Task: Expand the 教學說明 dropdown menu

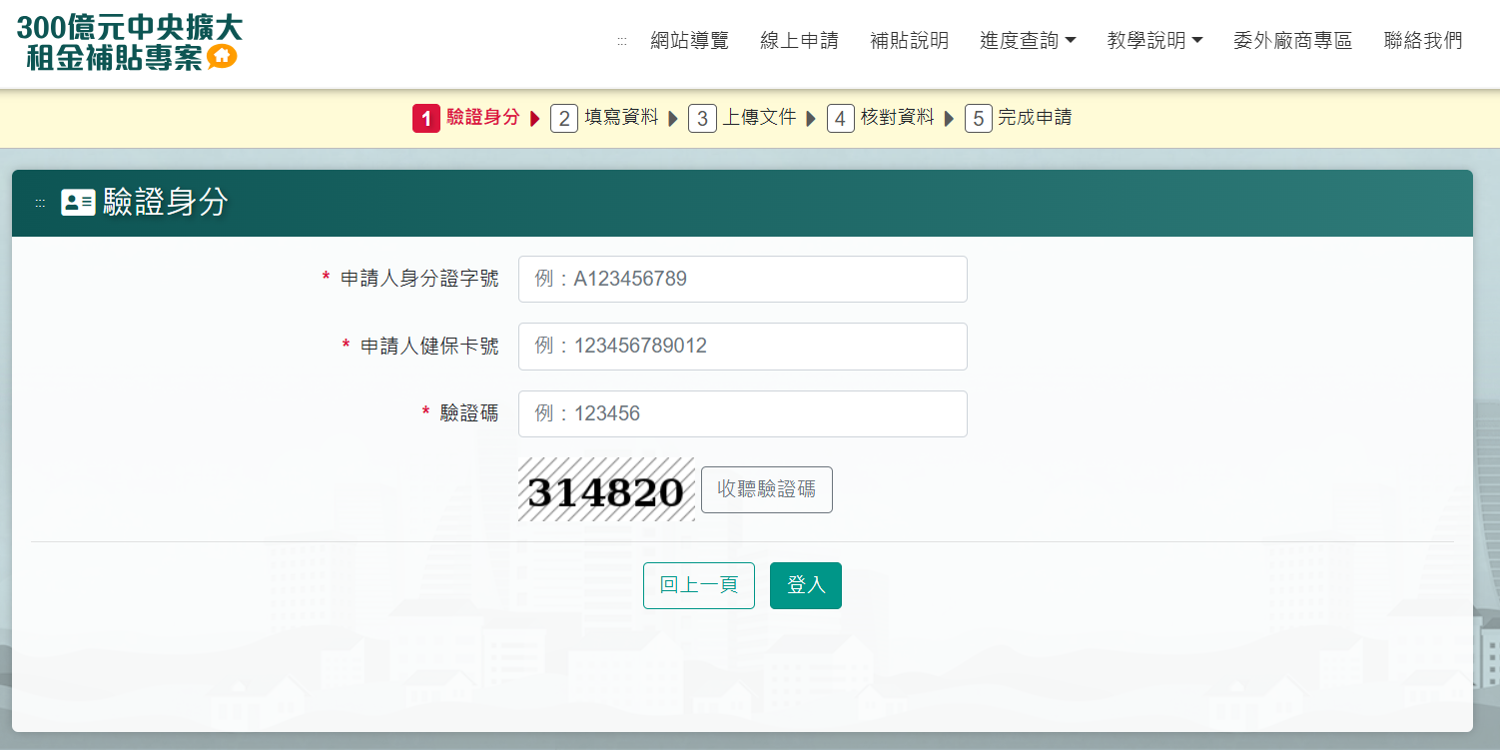Action: (x=1154, y=41)
